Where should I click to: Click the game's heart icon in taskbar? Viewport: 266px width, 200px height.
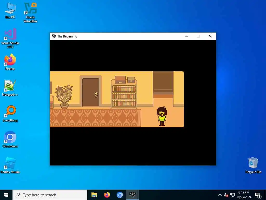(x=132, y=195)
